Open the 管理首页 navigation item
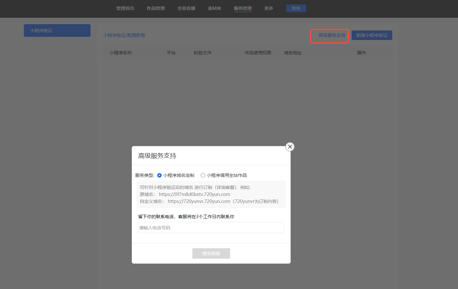 click(x=125, y=8)
